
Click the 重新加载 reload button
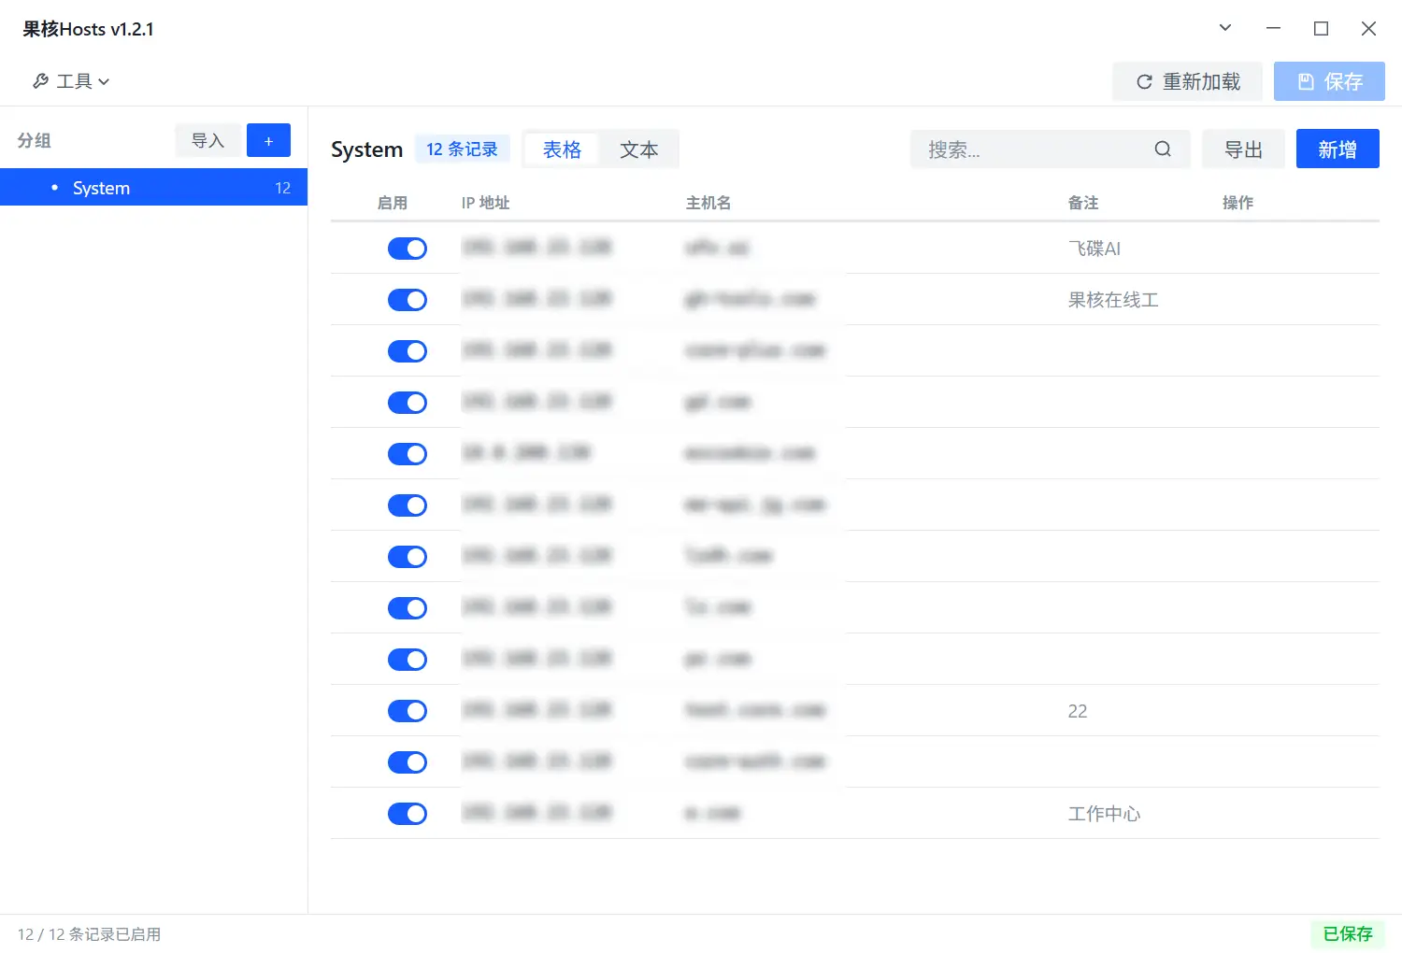1187,81
